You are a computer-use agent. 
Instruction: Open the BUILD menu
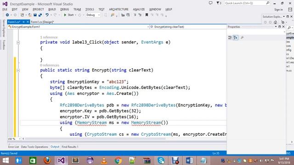pyautogui.click(x=52, y=9)
